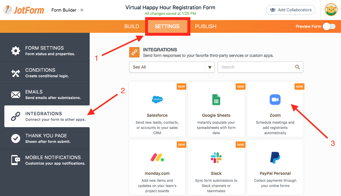
Task: Click the monday.com integration title
Action: click(157, 173)
